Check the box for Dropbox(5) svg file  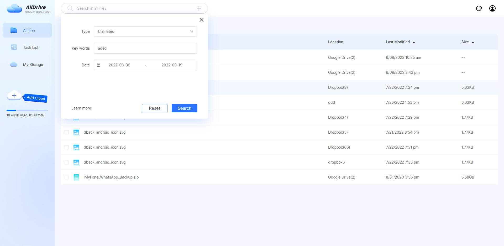pyautogui.click(x=67, y=132)
